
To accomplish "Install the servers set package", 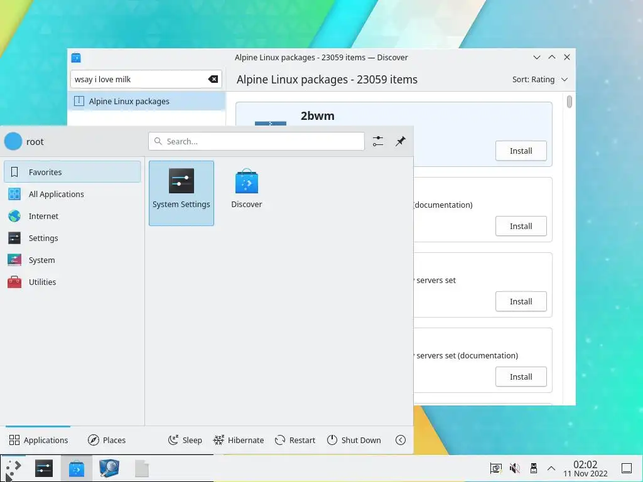I will pos(521,302).
